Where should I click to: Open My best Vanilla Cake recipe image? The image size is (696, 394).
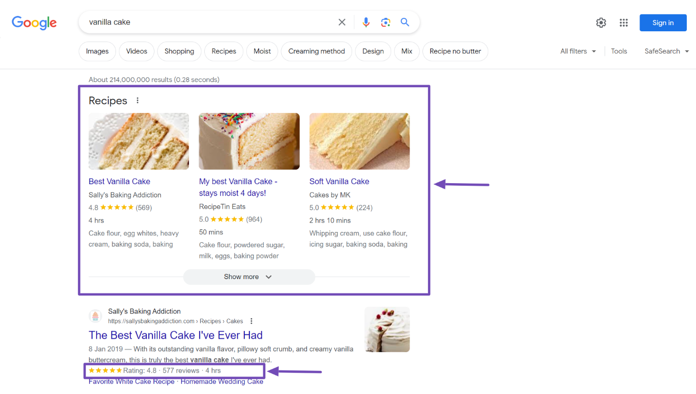249,141
